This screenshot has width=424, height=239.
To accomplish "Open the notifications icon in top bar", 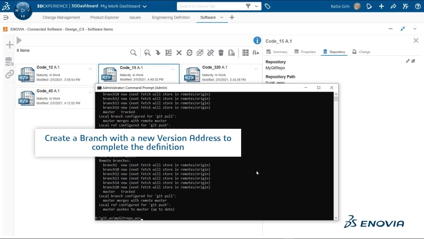I will [369, 6].
